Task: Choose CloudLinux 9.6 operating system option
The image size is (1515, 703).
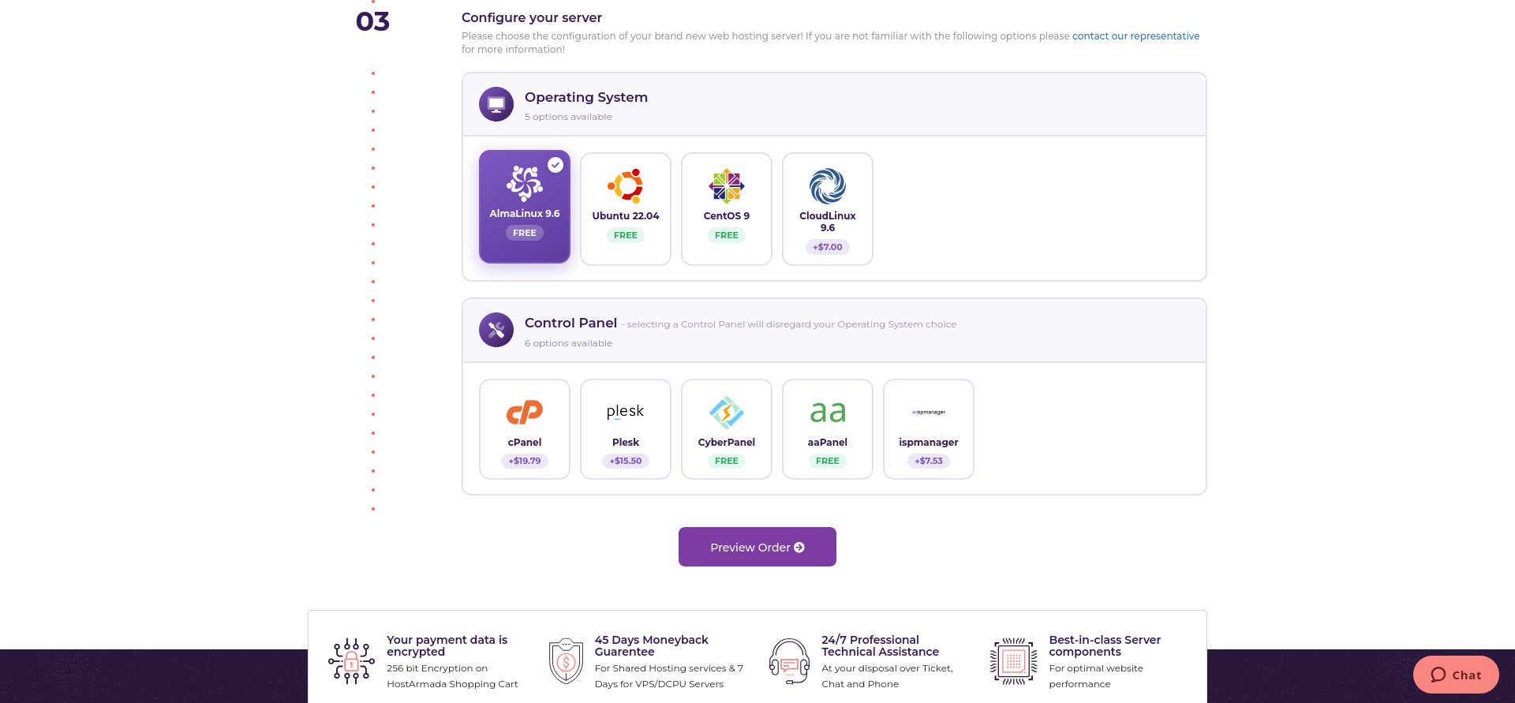Action: (x=828, y=209)
